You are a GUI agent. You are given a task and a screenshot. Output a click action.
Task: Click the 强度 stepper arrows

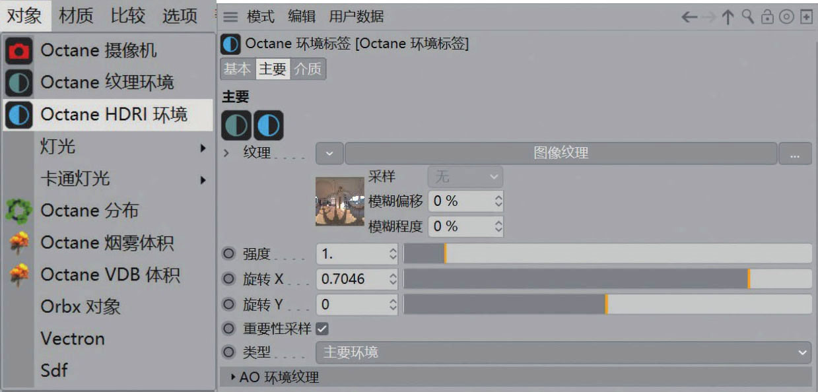pos(393,253)
